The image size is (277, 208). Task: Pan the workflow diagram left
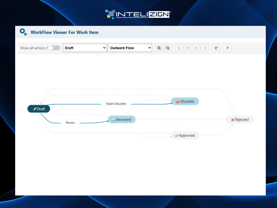click(197, 48)
